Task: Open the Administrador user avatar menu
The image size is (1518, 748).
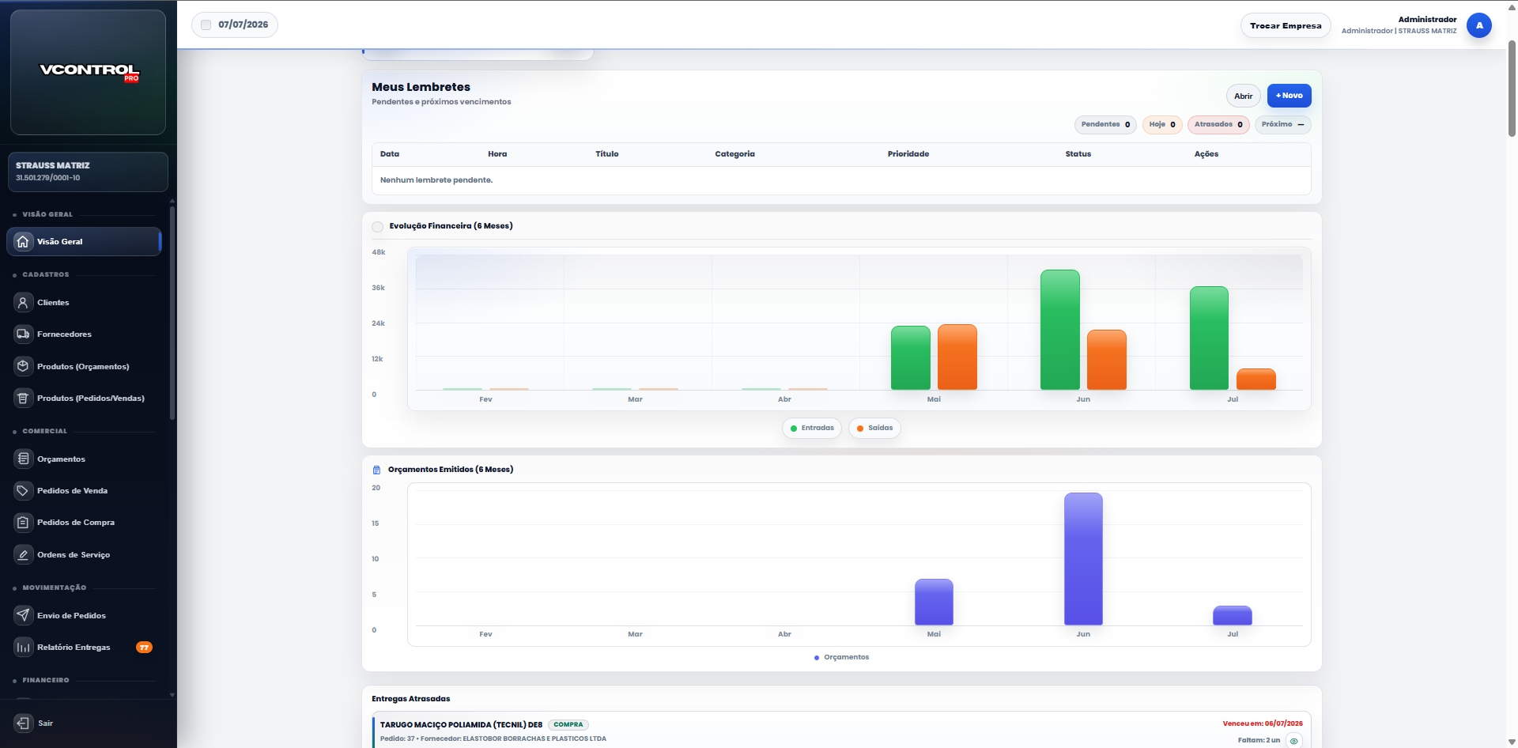Action: (x=1478, y=25)
